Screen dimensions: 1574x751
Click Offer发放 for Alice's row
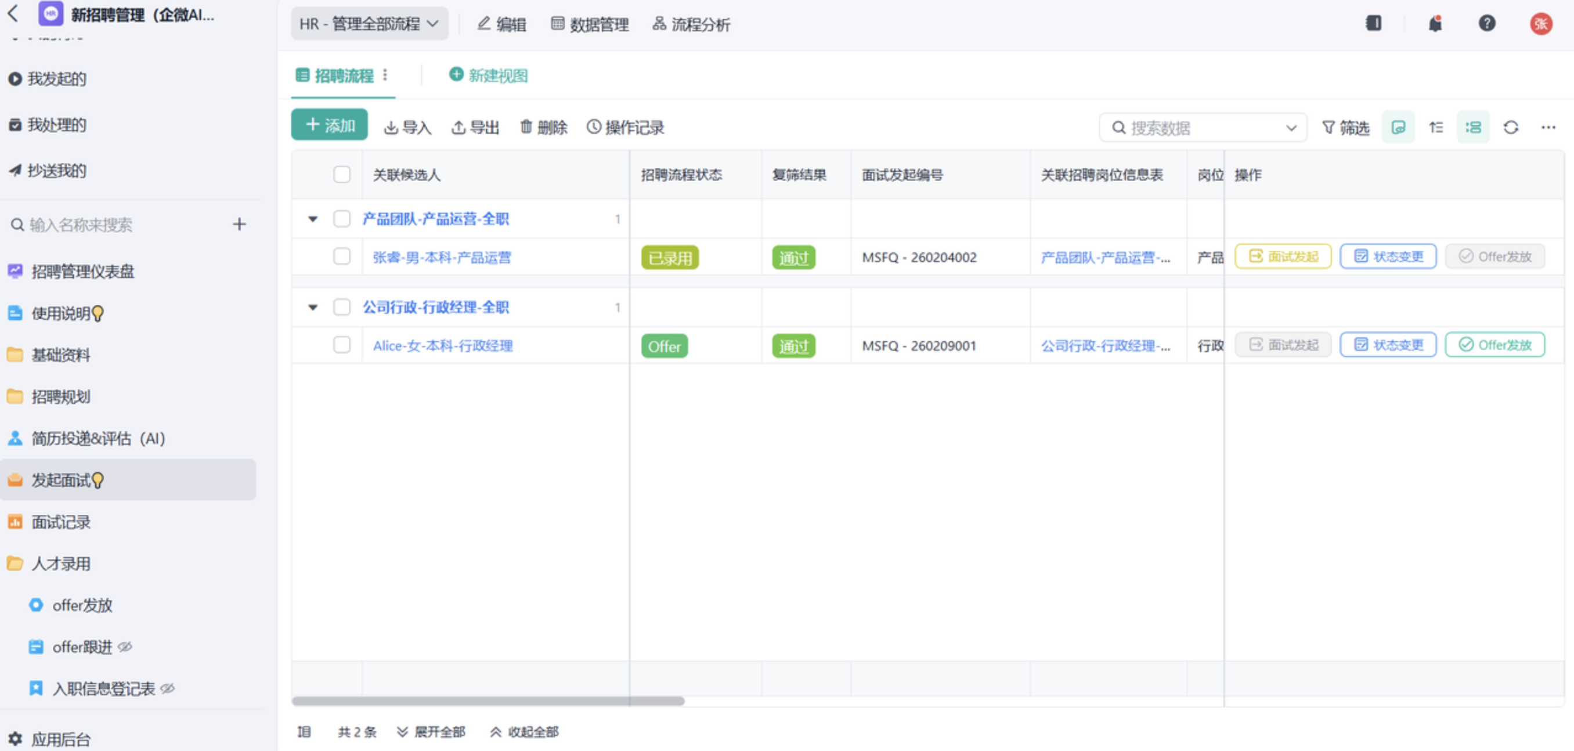(x=1494, y=345)
